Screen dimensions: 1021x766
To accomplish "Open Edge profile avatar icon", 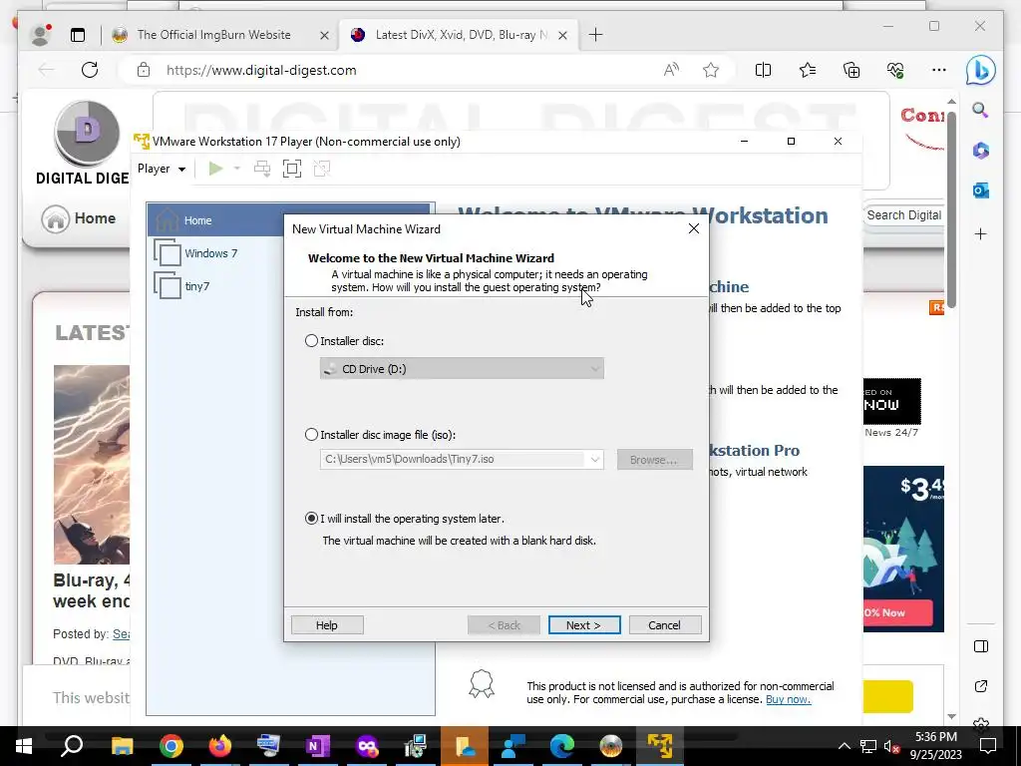I will (x=40, y=35).
